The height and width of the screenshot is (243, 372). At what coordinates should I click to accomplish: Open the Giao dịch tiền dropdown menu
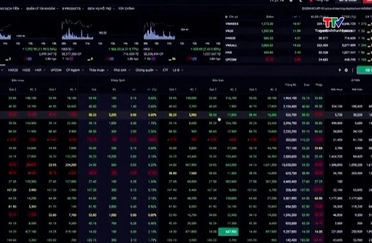pyautogui.click(x=11, y=8)
